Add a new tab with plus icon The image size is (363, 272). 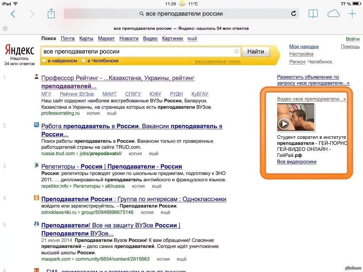coord(352,14)
